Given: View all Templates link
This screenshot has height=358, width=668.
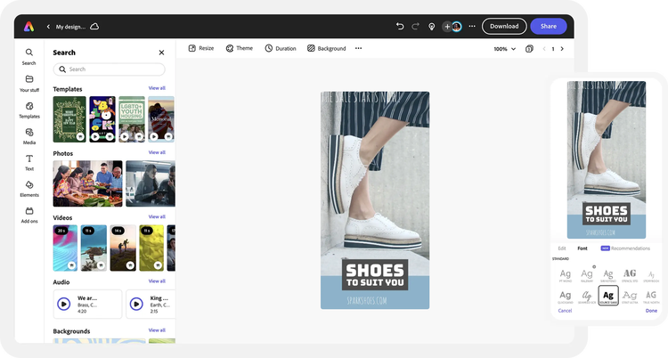Looking at the screenshot, I should coord(157,88).
